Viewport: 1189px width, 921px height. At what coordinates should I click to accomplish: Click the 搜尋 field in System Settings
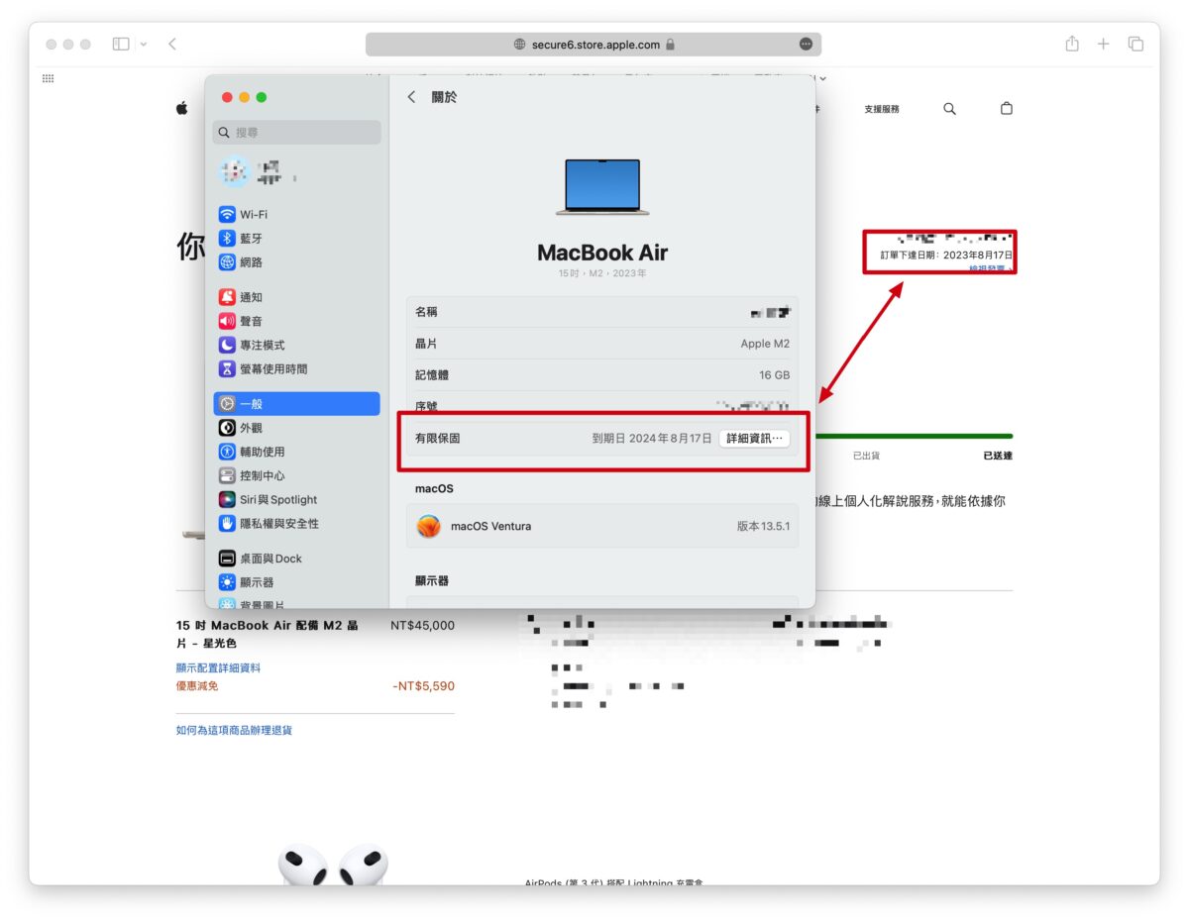tap(297, 132)
